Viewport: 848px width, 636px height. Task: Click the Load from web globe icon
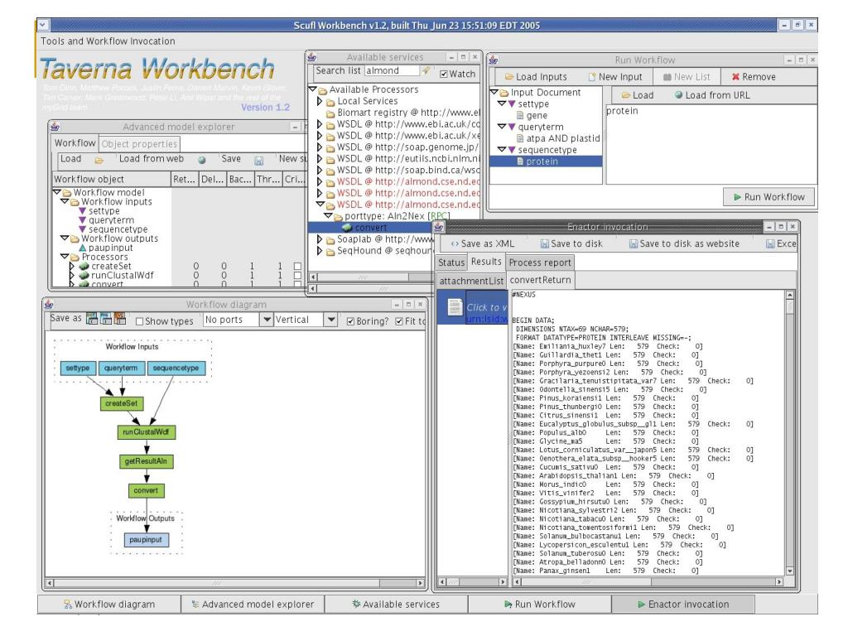(x=202, y=160)
